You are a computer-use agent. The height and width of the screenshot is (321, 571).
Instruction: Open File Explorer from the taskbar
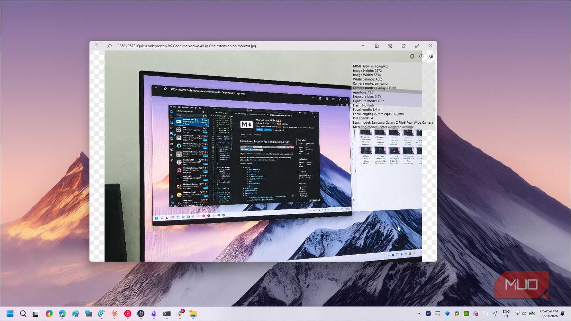pos(193,314)
